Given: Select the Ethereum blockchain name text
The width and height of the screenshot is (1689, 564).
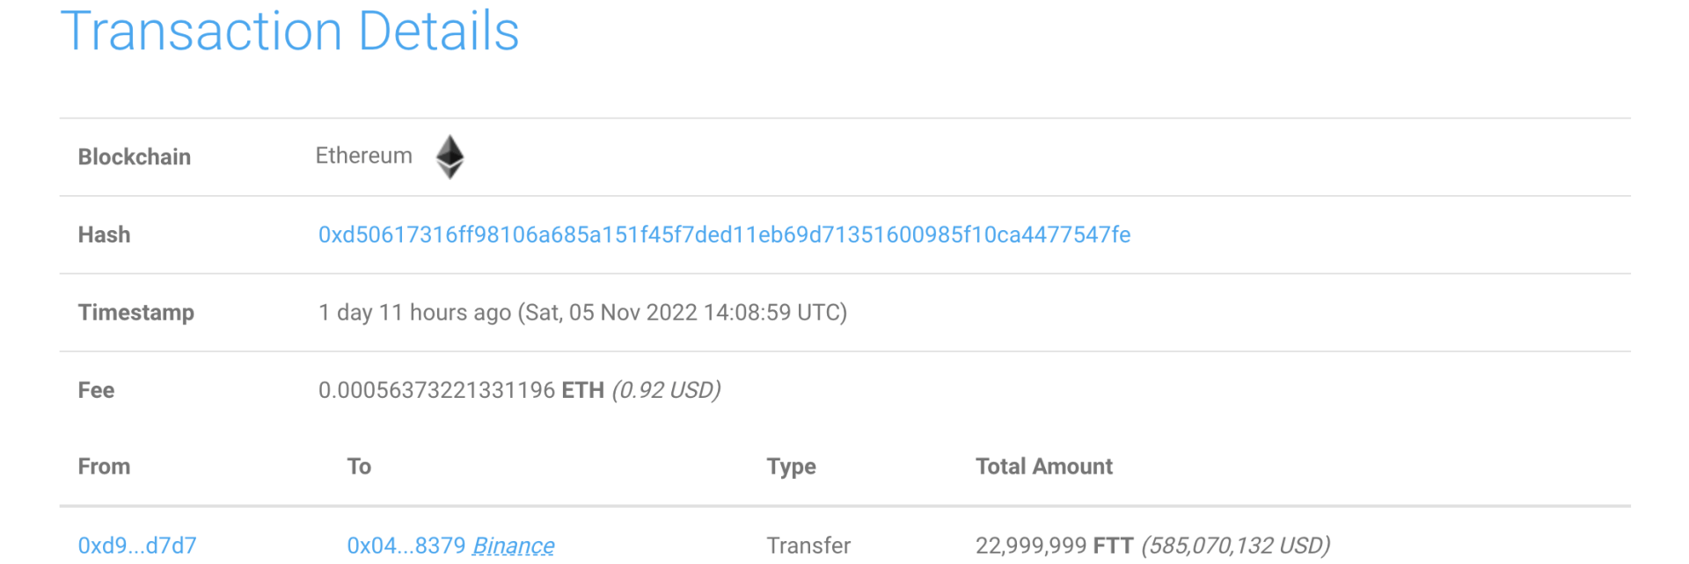Looking at the screenshot, I should click(x=363, y=155).
